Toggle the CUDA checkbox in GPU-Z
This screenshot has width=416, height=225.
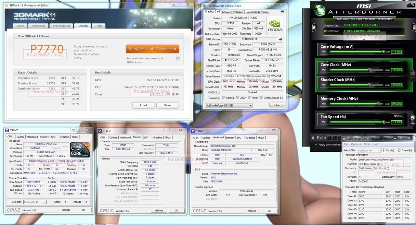click(x=237, y=98)
